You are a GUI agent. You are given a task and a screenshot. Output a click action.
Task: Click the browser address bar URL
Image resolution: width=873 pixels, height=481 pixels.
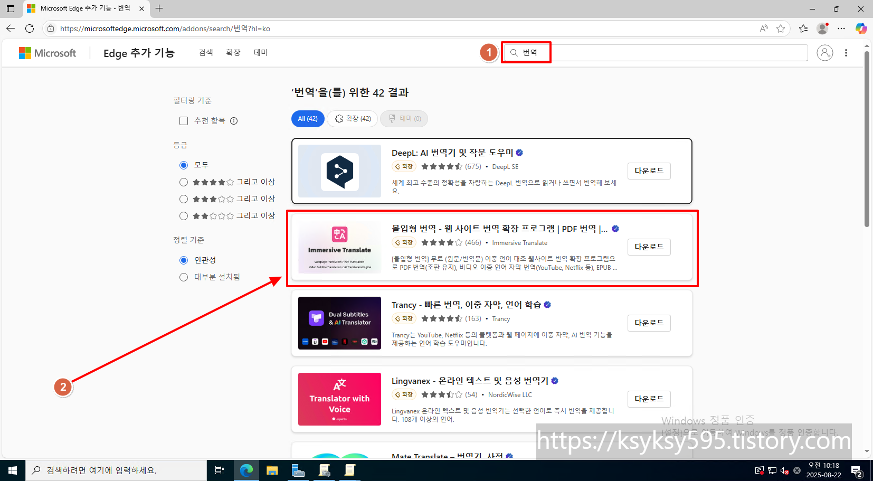click(x=165, y=29)
